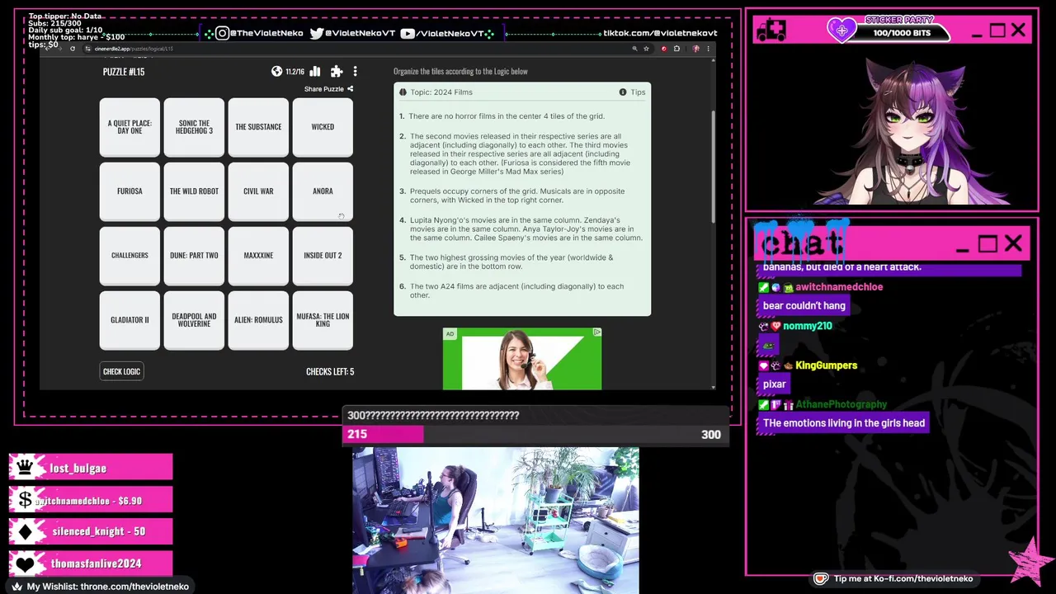Open the browser profile avatar
Image resolution: width=1056 pixels, height=594 pixels.
coord(695,49)
